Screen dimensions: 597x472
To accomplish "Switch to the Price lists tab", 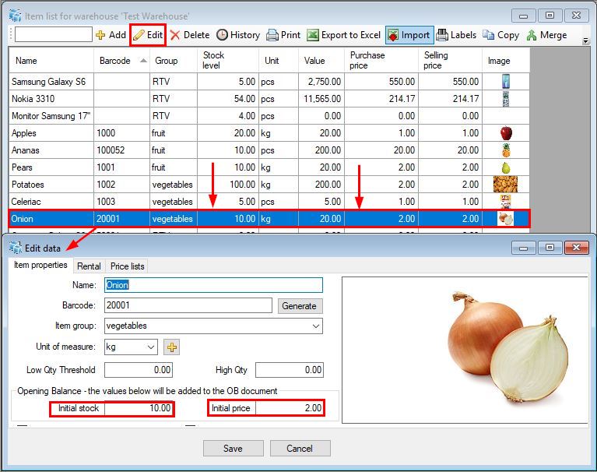I will click(127, 266).
